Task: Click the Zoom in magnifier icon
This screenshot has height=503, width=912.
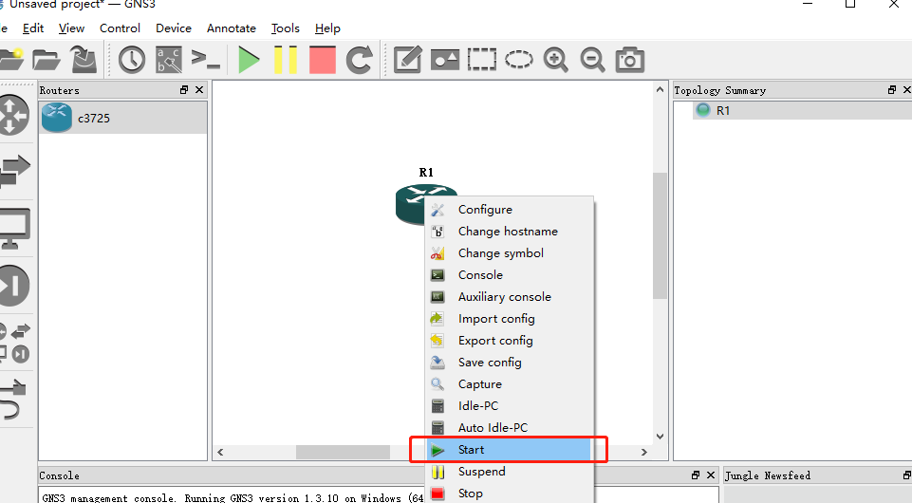Action: point(555,60)
